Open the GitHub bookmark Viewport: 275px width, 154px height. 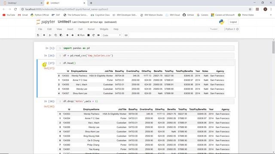click(188, 15)
